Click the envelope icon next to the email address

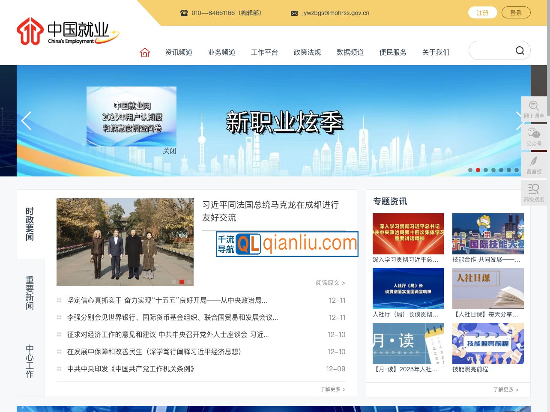click(x=294, y=13)
